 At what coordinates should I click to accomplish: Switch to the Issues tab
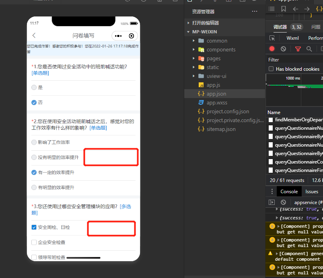coord(312,191)
